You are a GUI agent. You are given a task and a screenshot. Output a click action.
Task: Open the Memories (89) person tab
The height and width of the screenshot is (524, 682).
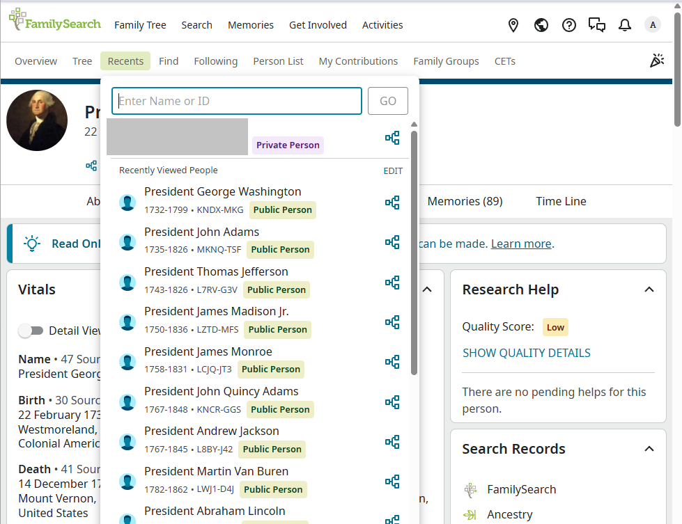pos(465,202)
